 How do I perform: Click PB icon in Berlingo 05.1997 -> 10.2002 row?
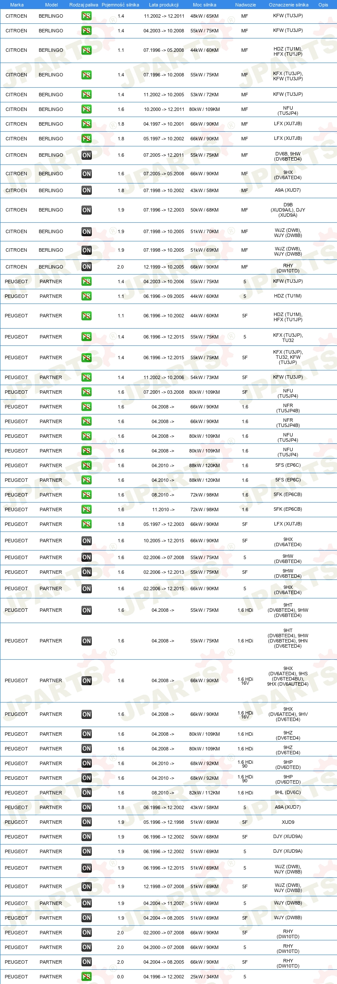[87, 139]
